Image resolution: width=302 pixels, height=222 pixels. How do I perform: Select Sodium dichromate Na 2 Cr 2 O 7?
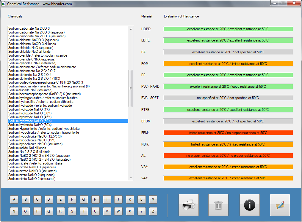68,71
